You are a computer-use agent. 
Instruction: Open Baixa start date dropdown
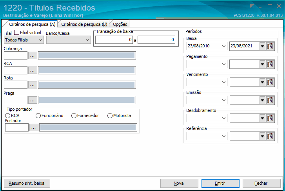pos(224,46)
